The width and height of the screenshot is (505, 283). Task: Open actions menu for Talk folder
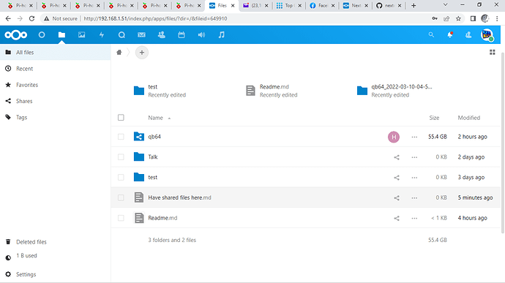pos(414,157)
